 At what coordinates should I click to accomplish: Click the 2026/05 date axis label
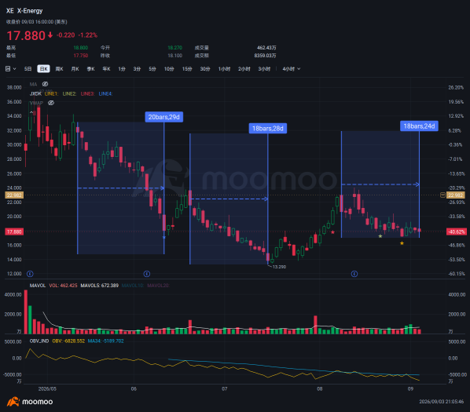click(x=47, y=388)
